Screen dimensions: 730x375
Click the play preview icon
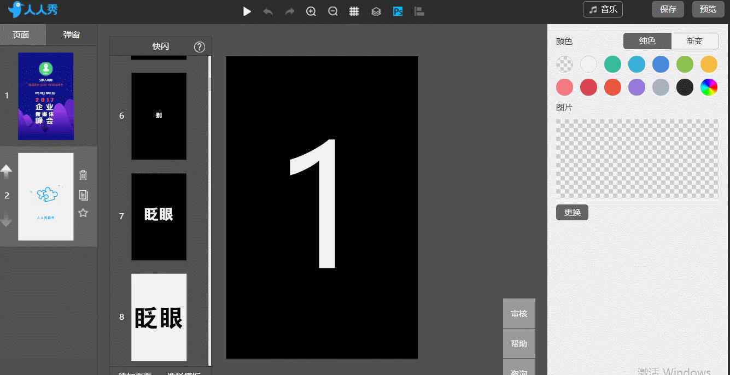[x=247, y=11]
